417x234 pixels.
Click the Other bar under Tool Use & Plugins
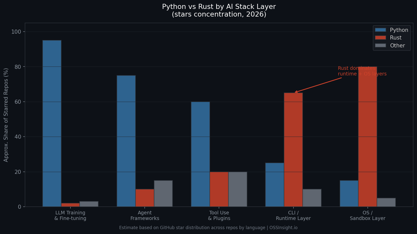238,189
